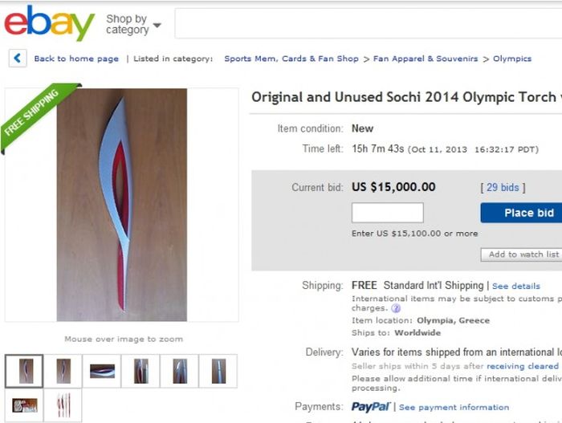
Task: Click See details shipping link
Action: (516, 286)
